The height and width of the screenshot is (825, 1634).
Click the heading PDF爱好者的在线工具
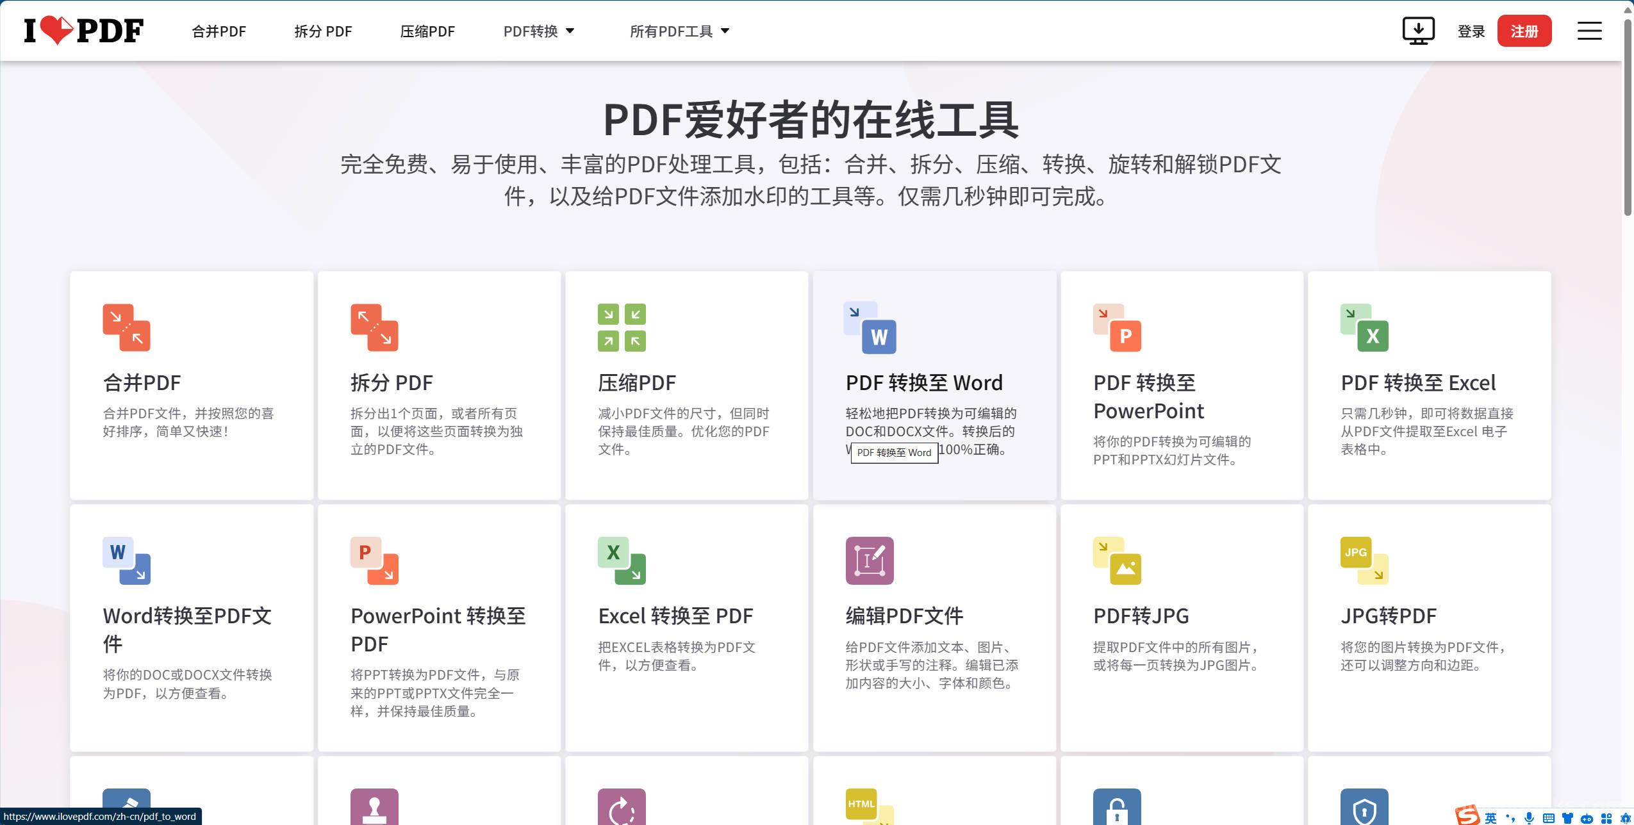click(811, 120)
